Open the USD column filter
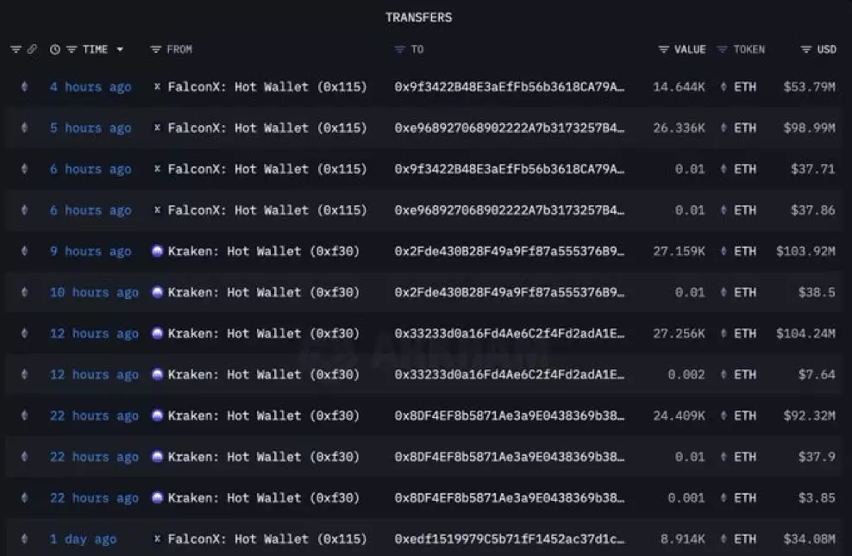The width and height of the screenshot is (852, 556). click(806, 50)
